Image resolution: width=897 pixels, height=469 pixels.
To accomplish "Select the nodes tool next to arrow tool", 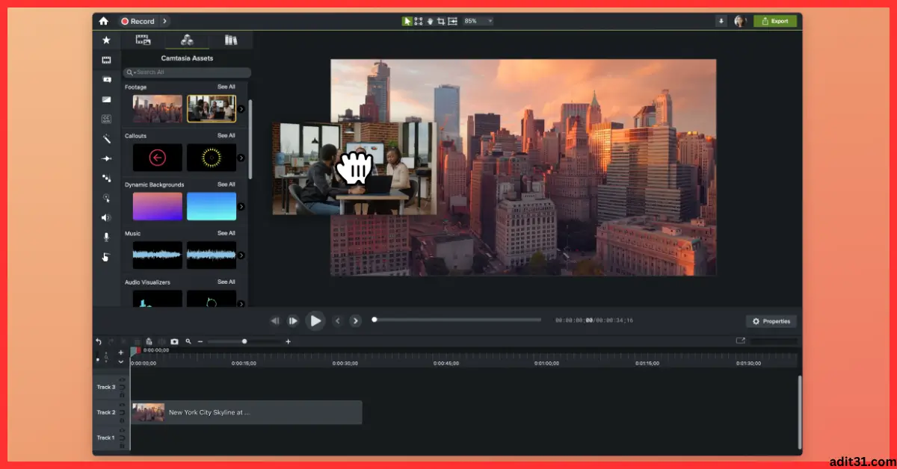I will pos(419,21).
